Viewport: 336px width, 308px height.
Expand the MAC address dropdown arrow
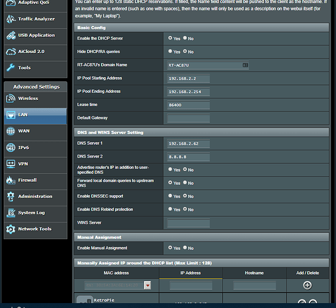tap(148, 285)
